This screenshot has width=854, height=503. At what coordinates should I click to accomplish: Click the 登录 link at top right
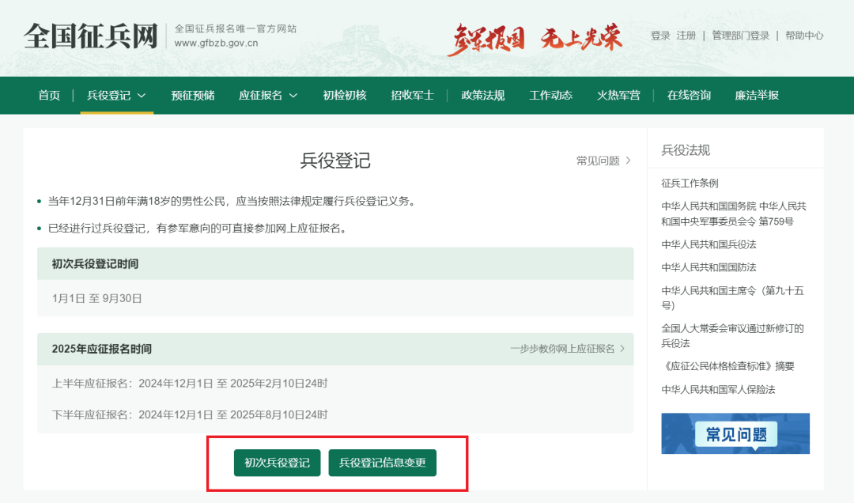click(x=660, y=36)
